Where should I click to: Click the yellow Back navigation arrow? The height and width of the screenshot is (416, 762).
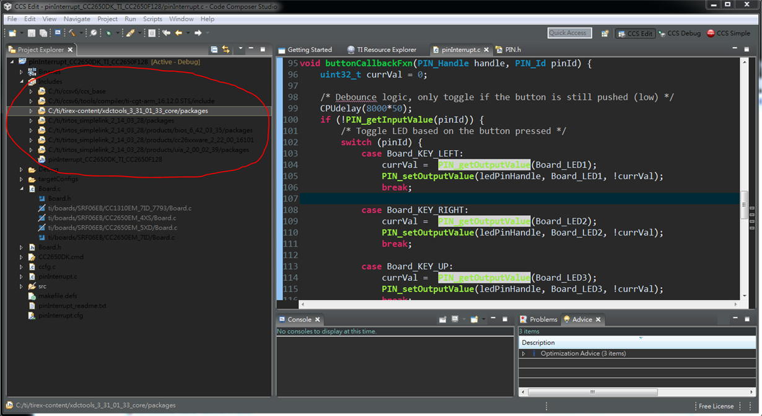coord(178,33)
